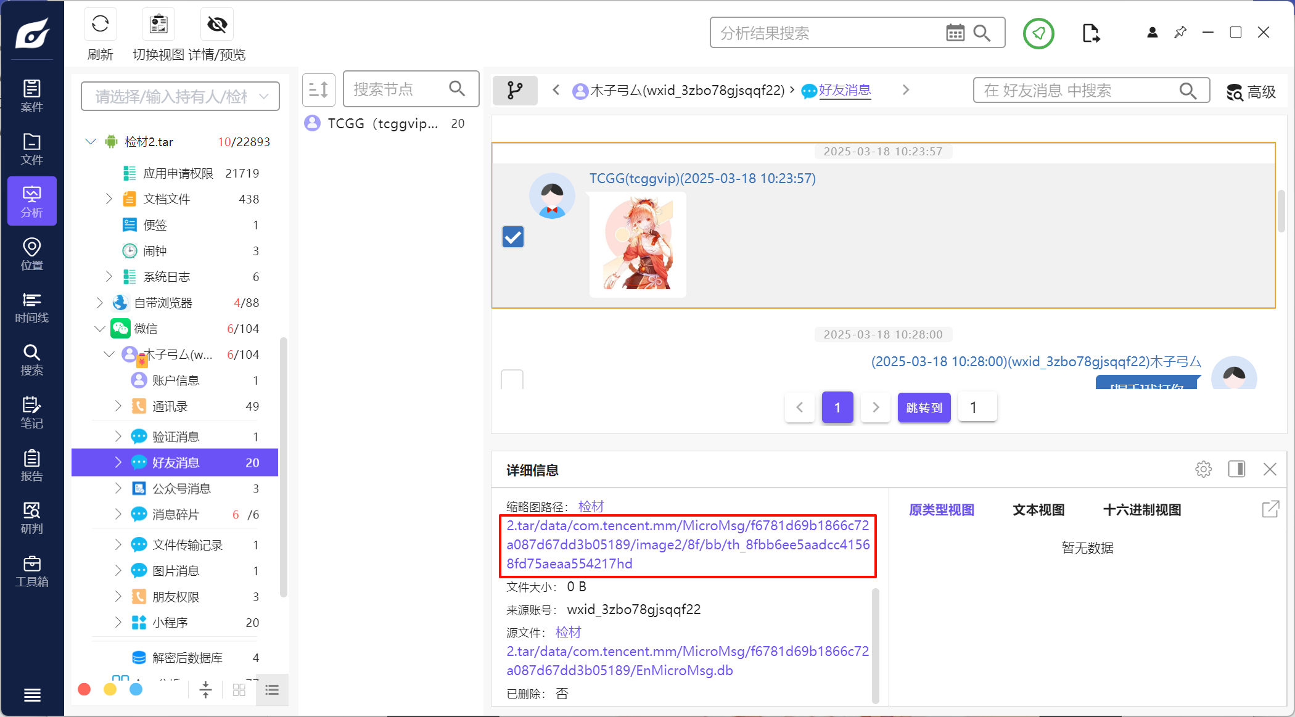Click the red color dot filter
The image size is (1295, 717).
[x=84, y=689]
